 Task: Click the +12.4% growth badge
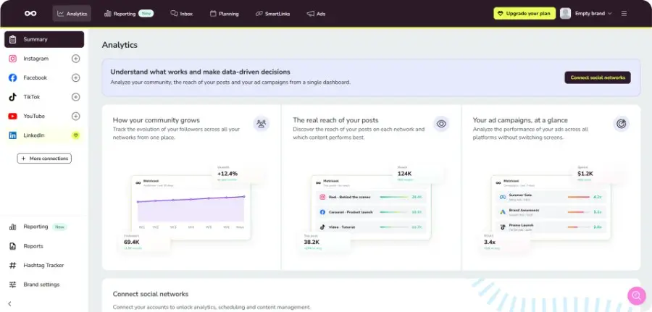237,174
